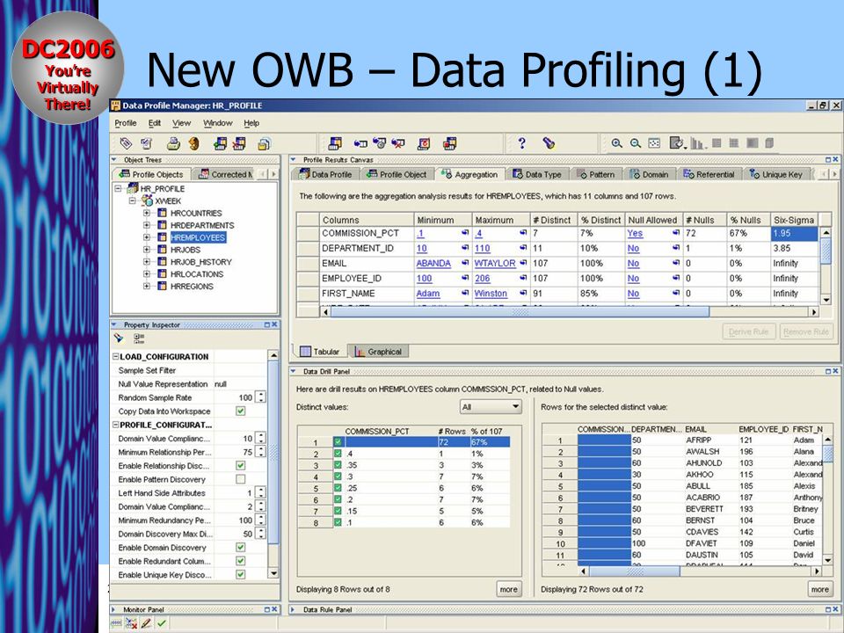Expand the HRJOBS tree node

pyautogui.click(x=147, y=250)
